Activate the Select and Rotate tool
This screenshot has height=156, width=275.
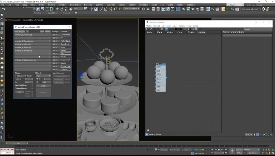point(62,9)
